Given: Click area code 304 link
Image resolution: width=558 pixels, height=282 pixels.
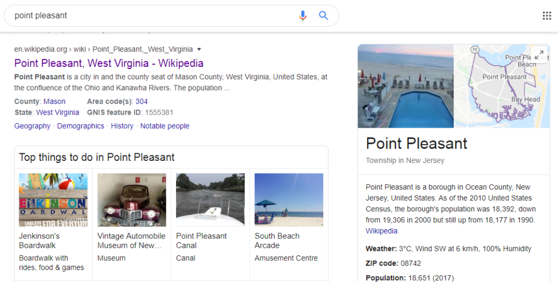Looking at the screenshot, I should 142,102.
